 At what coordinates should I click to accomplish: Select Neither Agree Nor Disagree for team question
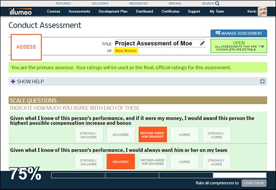point(153,162)
